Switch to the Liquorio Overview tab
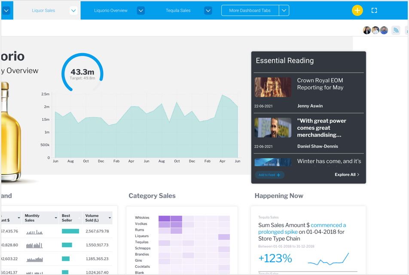The image size is (409, 275). pos(111,11)
